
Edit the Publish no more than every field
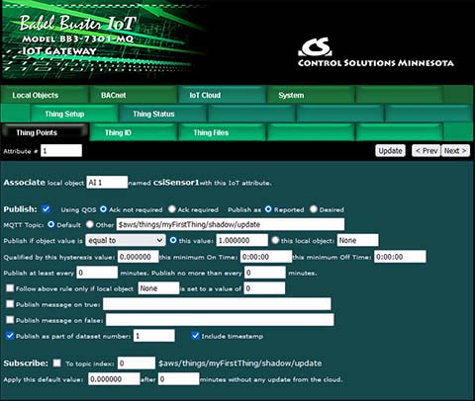click(265, 273)
